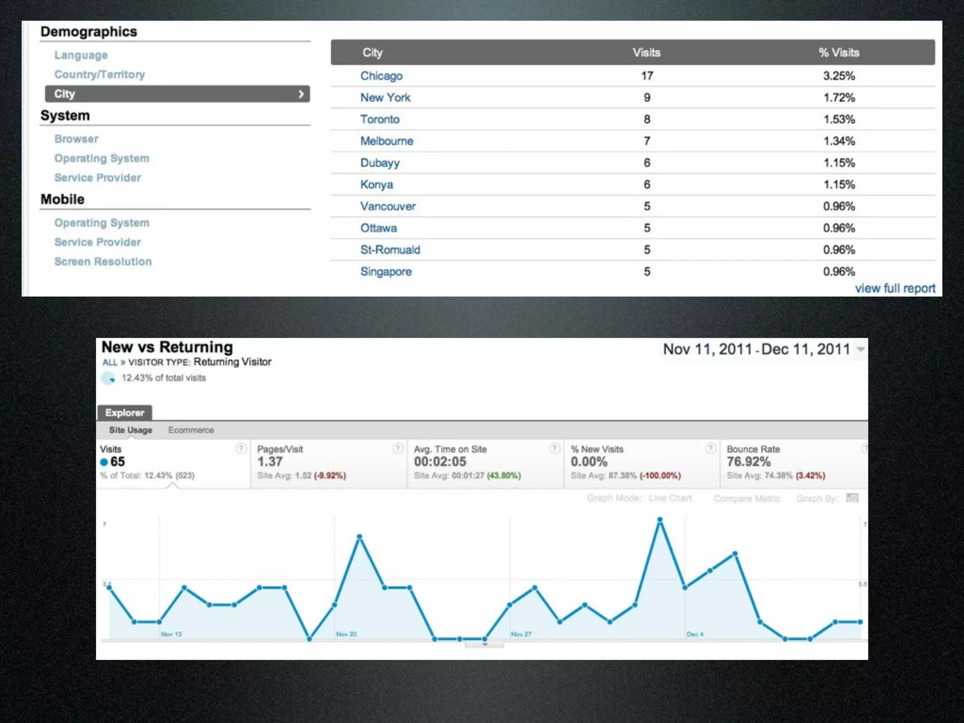The width and height of the screenshot is (964, 723).
Task: Select Country/Territory under Demographics
Action: coord(100,74)
